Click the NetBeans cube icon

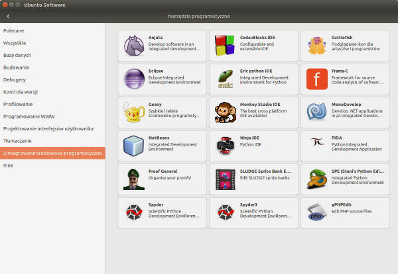pos(135,146)
